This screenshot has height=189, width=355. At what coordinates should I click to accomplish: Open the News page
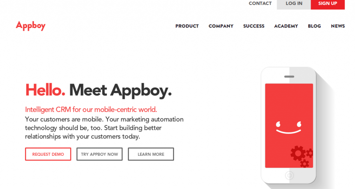click(338, 26)
